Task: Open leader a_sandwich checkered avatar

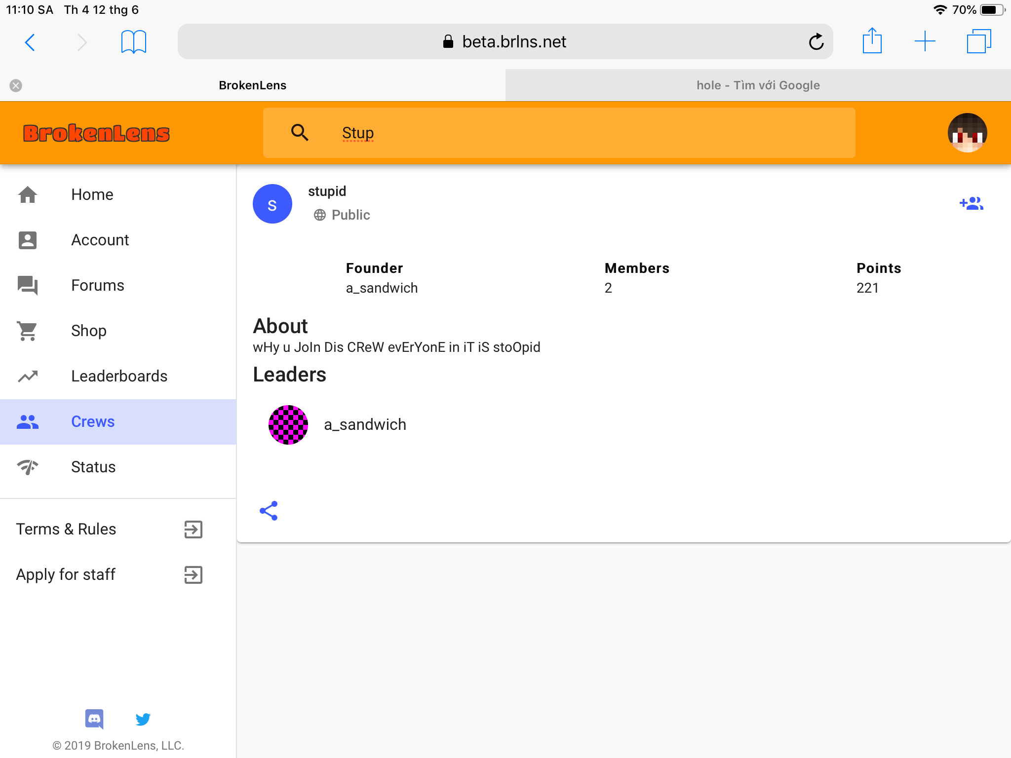Action: click(288, 424)
